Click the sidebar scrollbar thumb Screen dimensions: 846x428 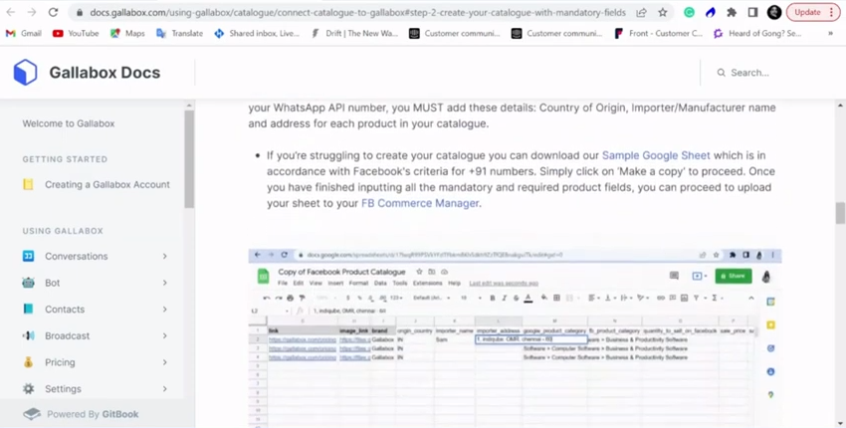coord(189,159)
